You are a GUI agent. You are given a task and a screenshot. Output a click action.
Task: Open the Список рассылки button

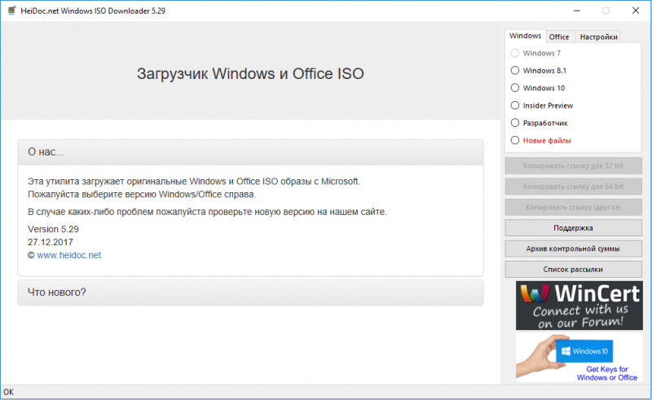(574, 270)
